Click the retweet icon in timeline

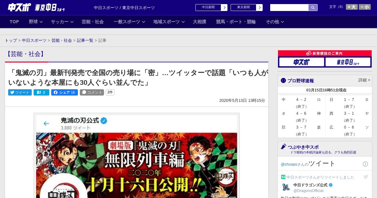tap(283, 177)
